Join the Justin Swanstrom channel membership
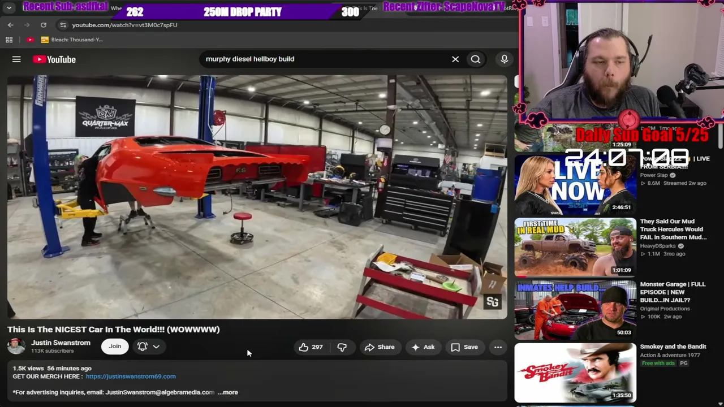The height and width of the screenshot is (407, 724). [x=115, y=347]
